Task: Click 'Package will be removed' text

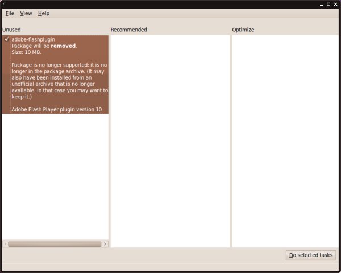Action: 44,46
